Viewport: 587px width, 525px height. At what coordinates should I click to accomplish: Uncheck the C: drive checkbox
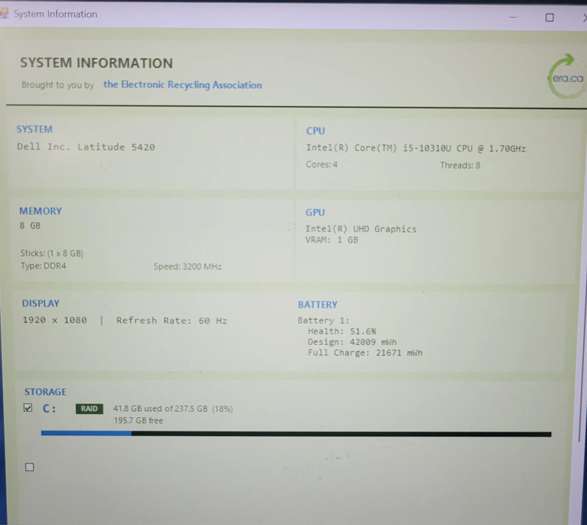28,408
